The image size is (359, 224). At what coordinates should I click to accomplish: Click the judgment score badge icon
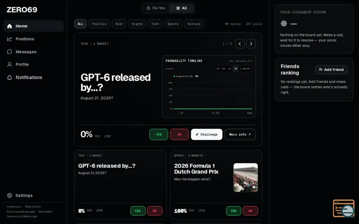(x=284, y=24)
